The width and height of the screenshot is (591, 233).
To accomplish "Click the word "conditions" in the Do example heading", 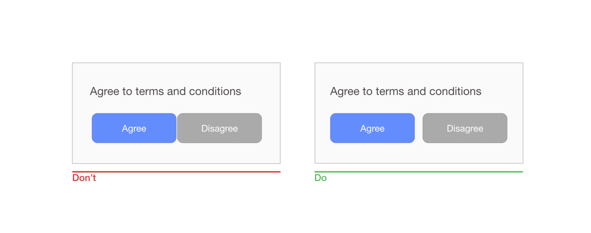I will pyautogui.click(x=455, y=91).
